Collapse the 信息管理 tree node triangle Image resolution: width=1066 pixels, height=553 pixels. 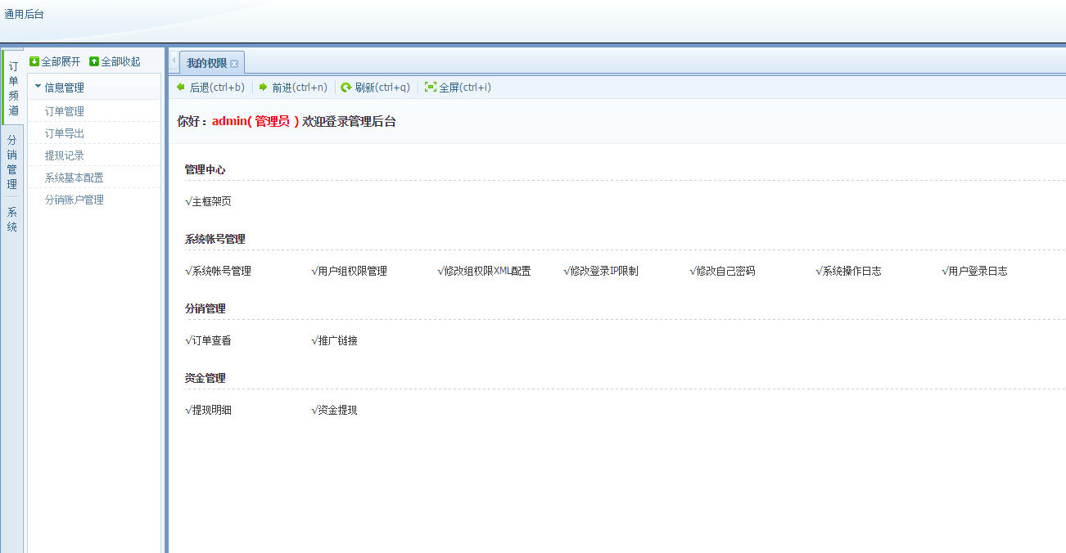coord(37,87)
